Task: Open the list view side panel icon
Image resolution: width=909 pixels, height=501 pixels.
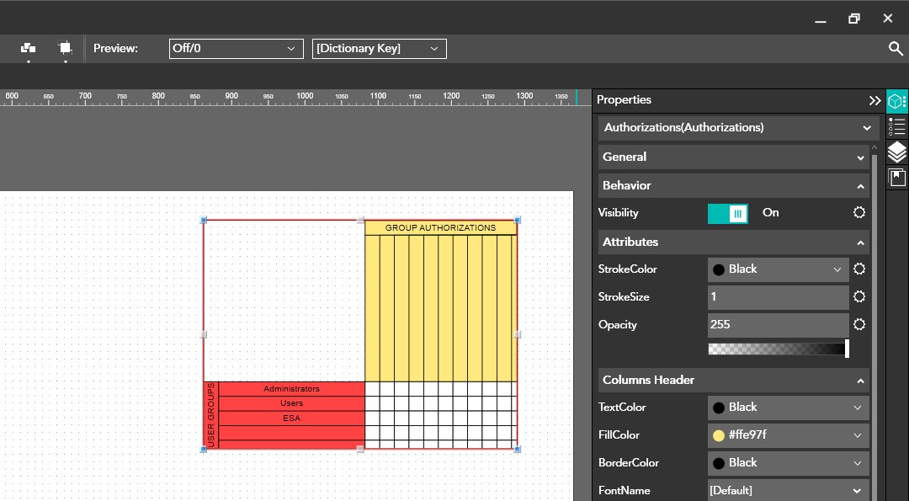Action: point(897,127)
